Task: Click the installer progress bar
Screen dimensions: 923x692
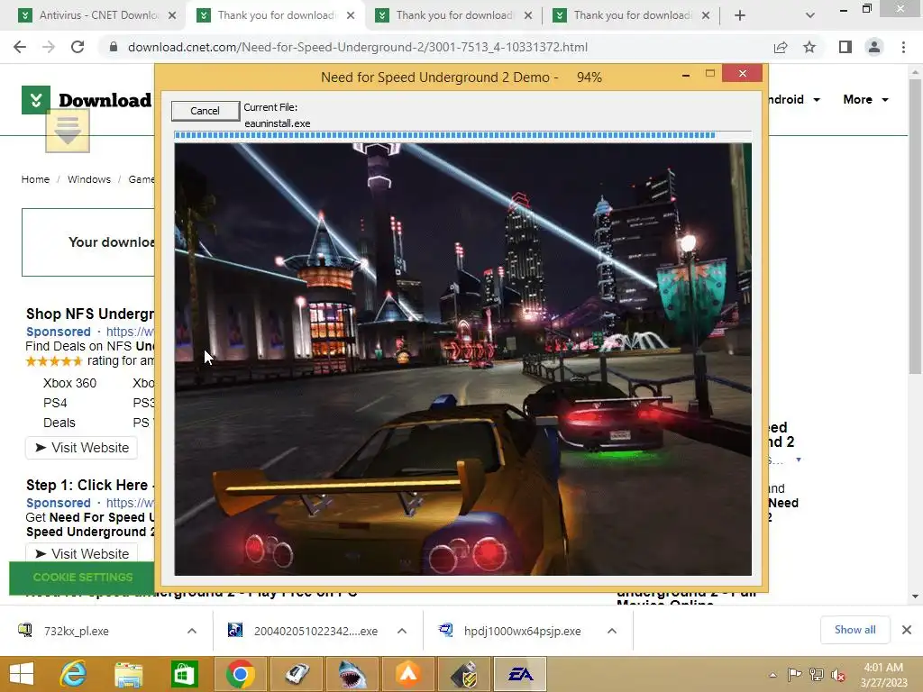Action: [x=462, y=135]
